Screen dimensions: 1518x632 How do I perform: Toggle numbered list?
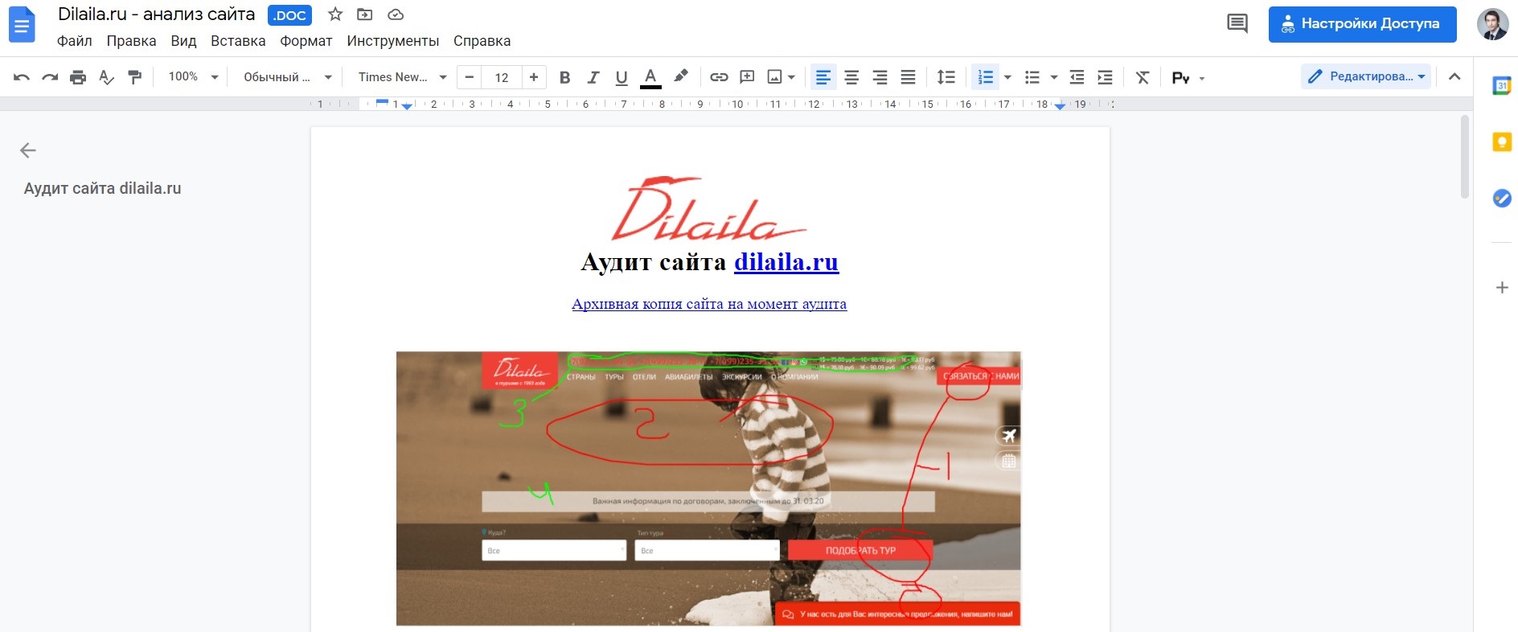985,77
